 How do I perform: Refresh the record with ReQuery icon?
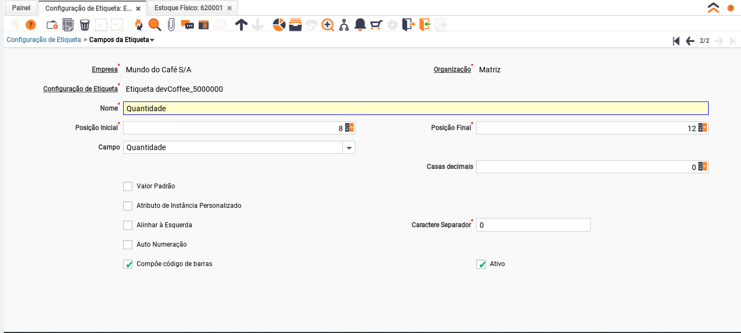click(x=139, y=25)
